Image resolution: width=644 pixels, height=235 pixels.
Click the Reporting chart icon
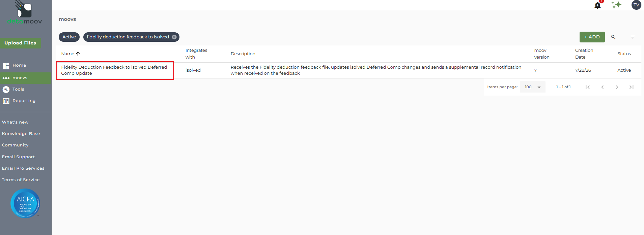pyautogui.click(x=6, y=101)
